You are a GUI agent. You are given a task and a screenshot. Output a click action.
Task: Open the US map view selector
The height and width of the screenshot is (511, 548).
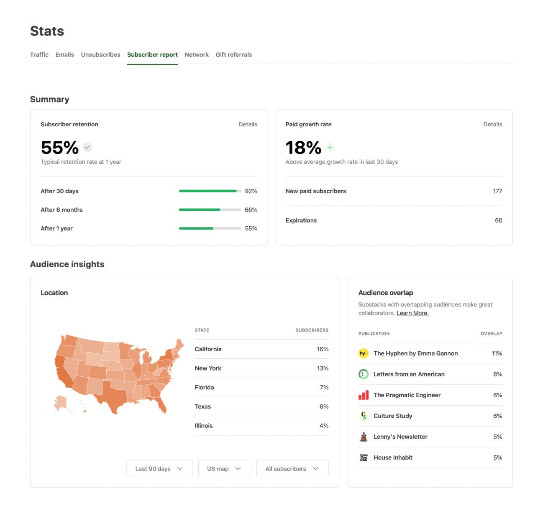point(224,468)
